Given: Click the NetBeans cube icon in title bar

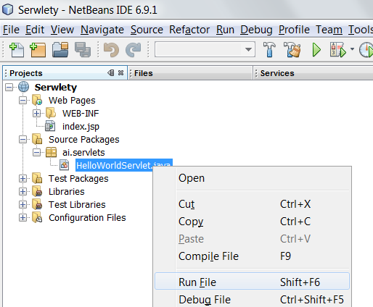Looking at the screenshot, I should click(8, 10).
